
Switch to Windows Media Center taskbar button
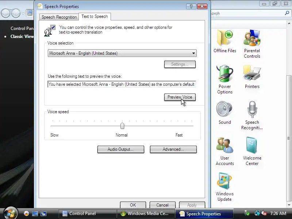(x=145, y=214)
